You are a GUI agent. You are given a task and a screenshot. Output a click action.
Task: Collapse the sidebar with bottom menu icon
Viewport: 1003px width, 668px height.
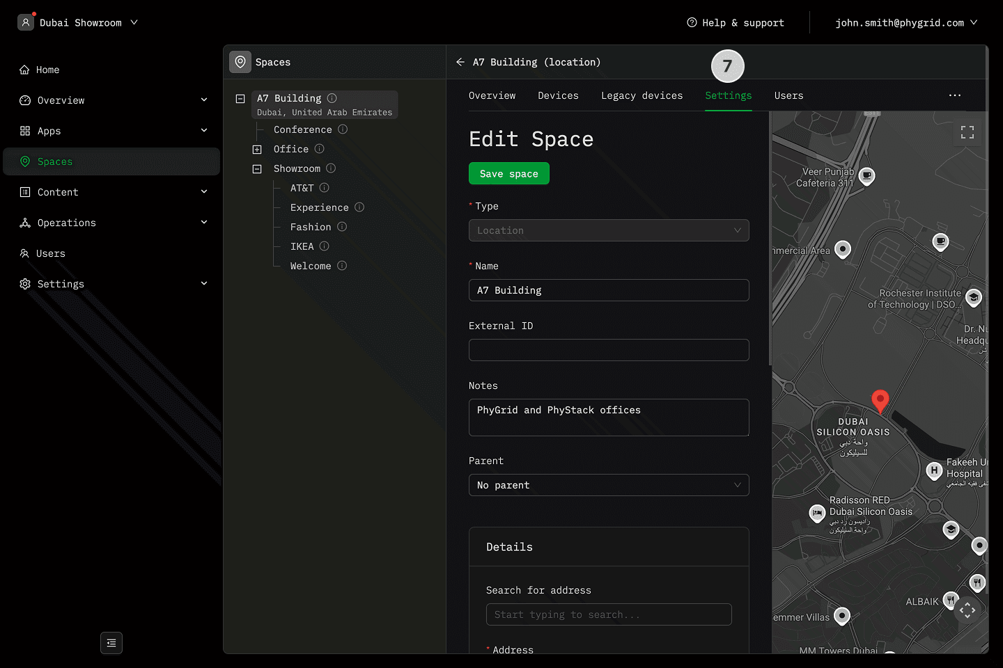tap(111, 643)
